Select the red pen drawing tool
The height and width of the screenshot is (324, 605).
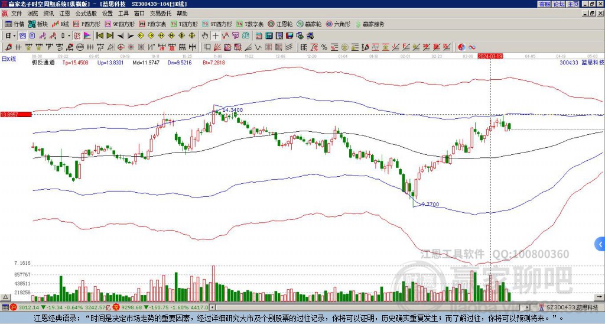(x=8, y=47)
